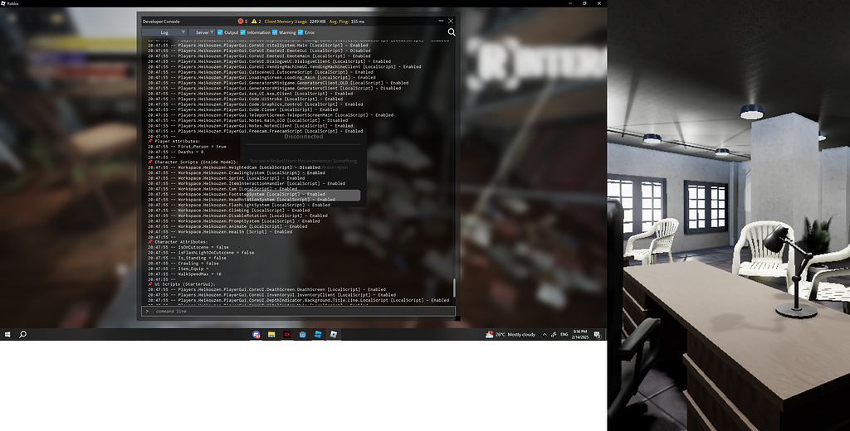Select the 'Crawling = false' log line
This screenshot has height=431, width=850.
183,263
